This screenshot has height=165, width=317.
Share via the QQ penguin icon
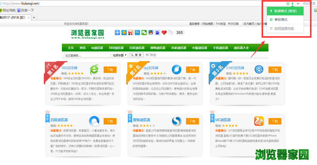pyautogui.click(x=151, y=33)
